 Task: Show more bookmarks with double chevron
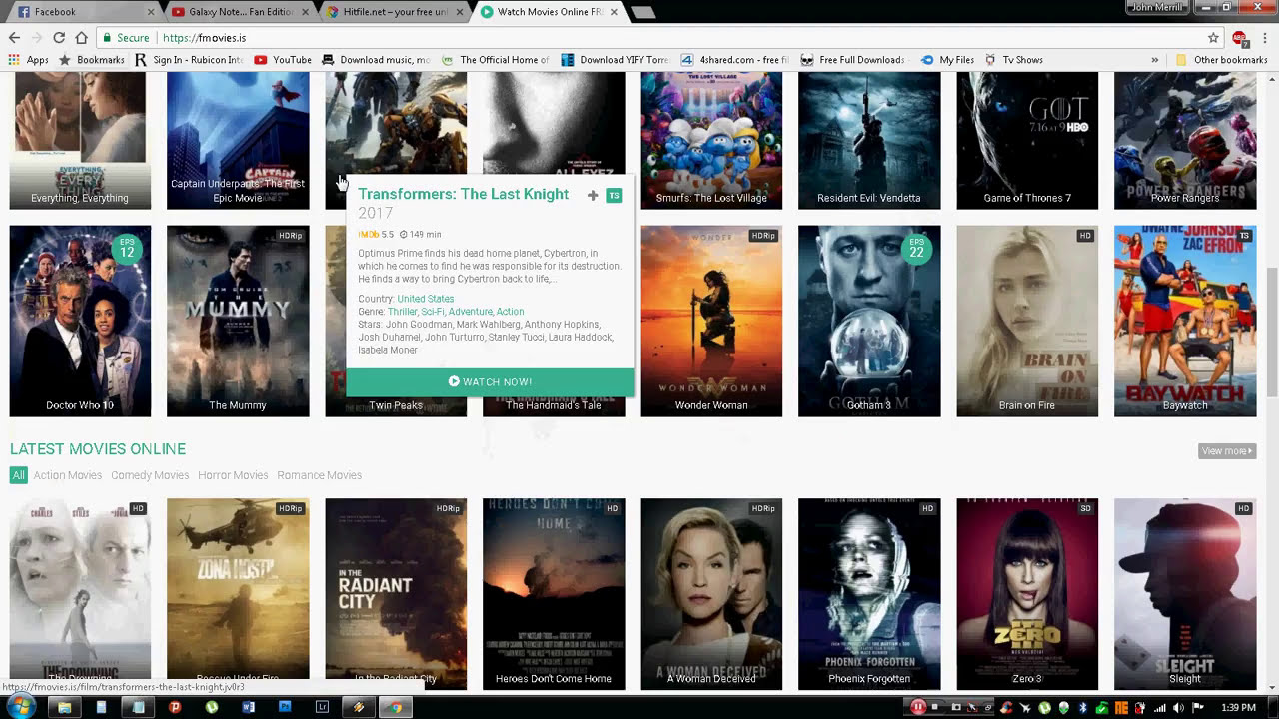click(1155, 60)
